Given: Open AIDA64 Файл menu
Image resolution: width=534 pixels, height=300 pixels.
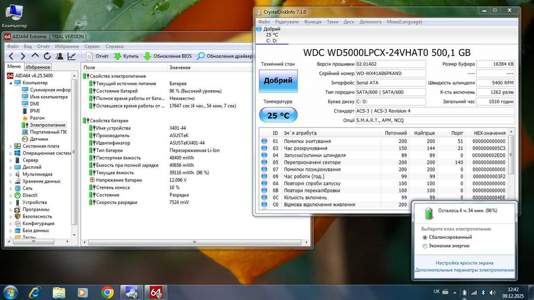Looking at the screenshot, I should 13,46.
